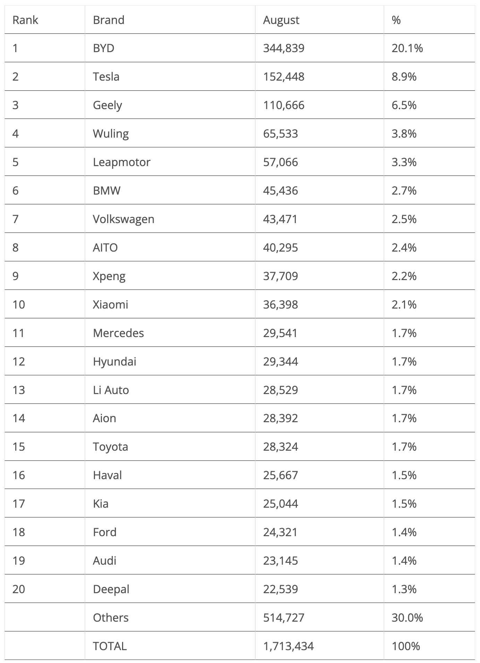Click the Rank column header
The image size is (480, 663).
tap(25, 20)
